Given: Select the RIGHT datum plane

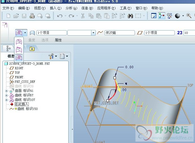Looking at the screenshot, I should [x=19, y=68].
